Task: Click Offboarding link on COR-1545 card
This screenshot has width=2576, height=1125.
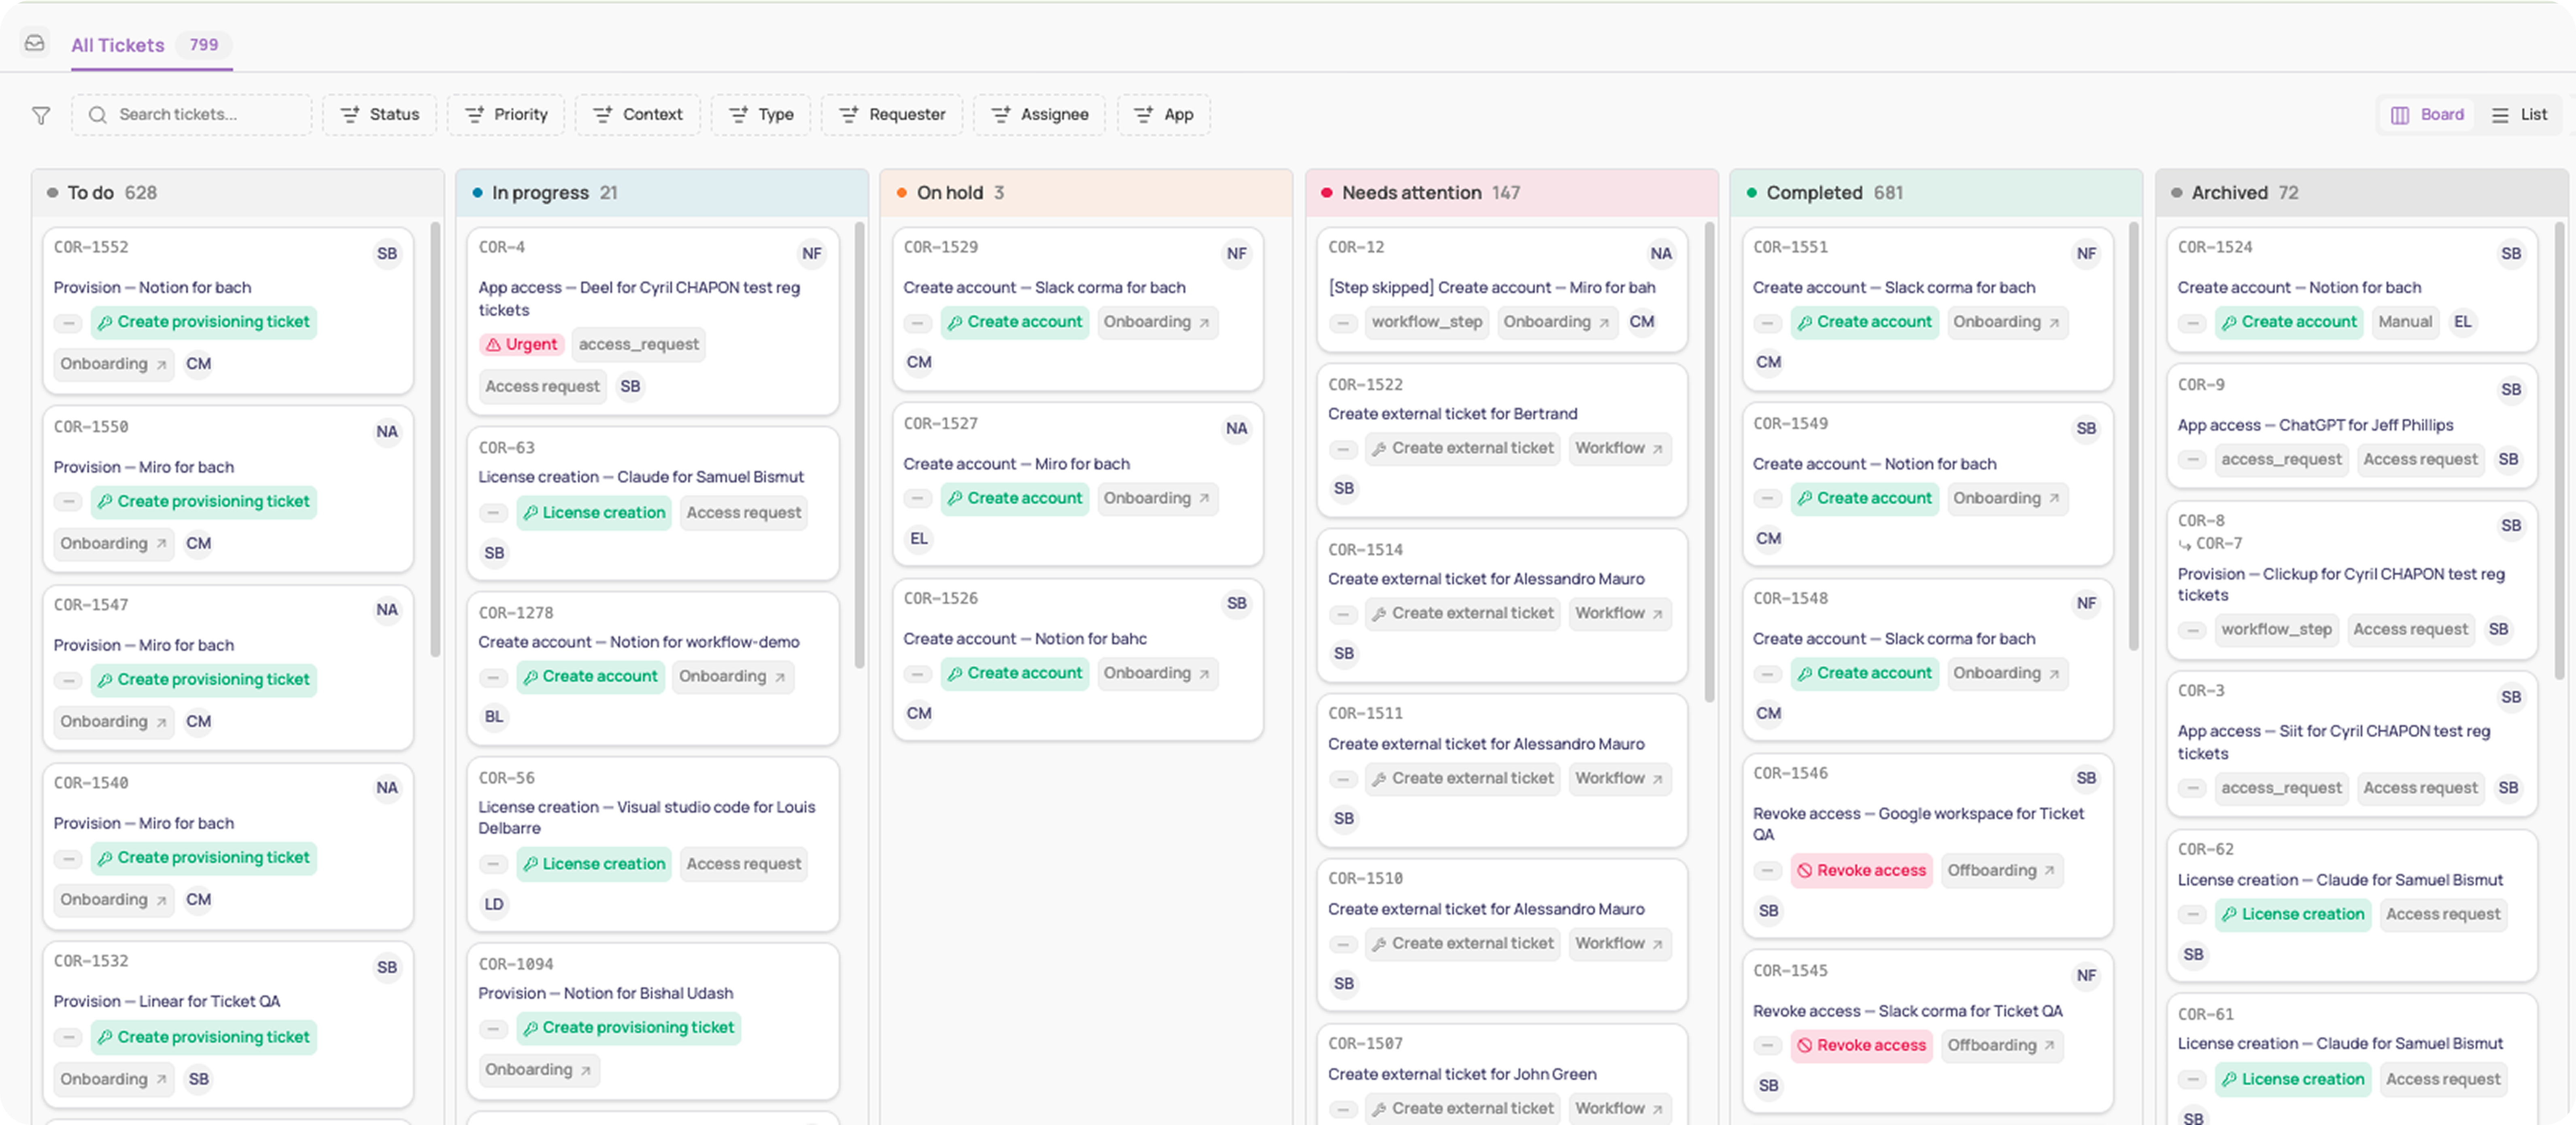Action: [2002, 1046]
